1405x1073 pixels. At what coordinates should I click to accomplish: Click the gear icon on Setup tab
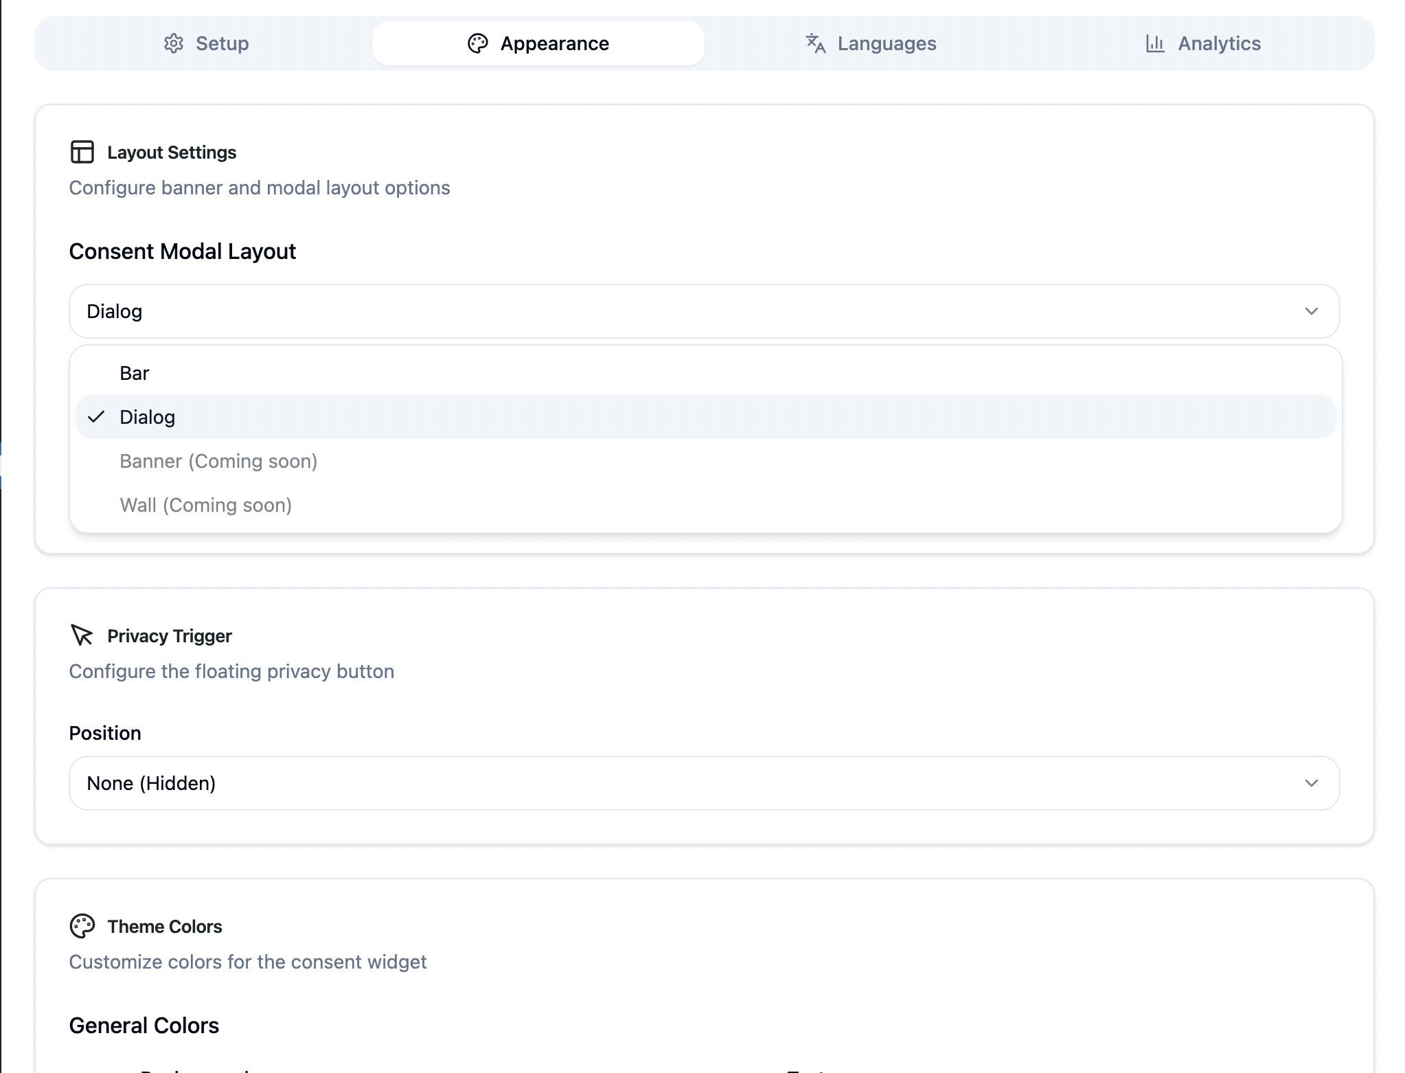174,43
